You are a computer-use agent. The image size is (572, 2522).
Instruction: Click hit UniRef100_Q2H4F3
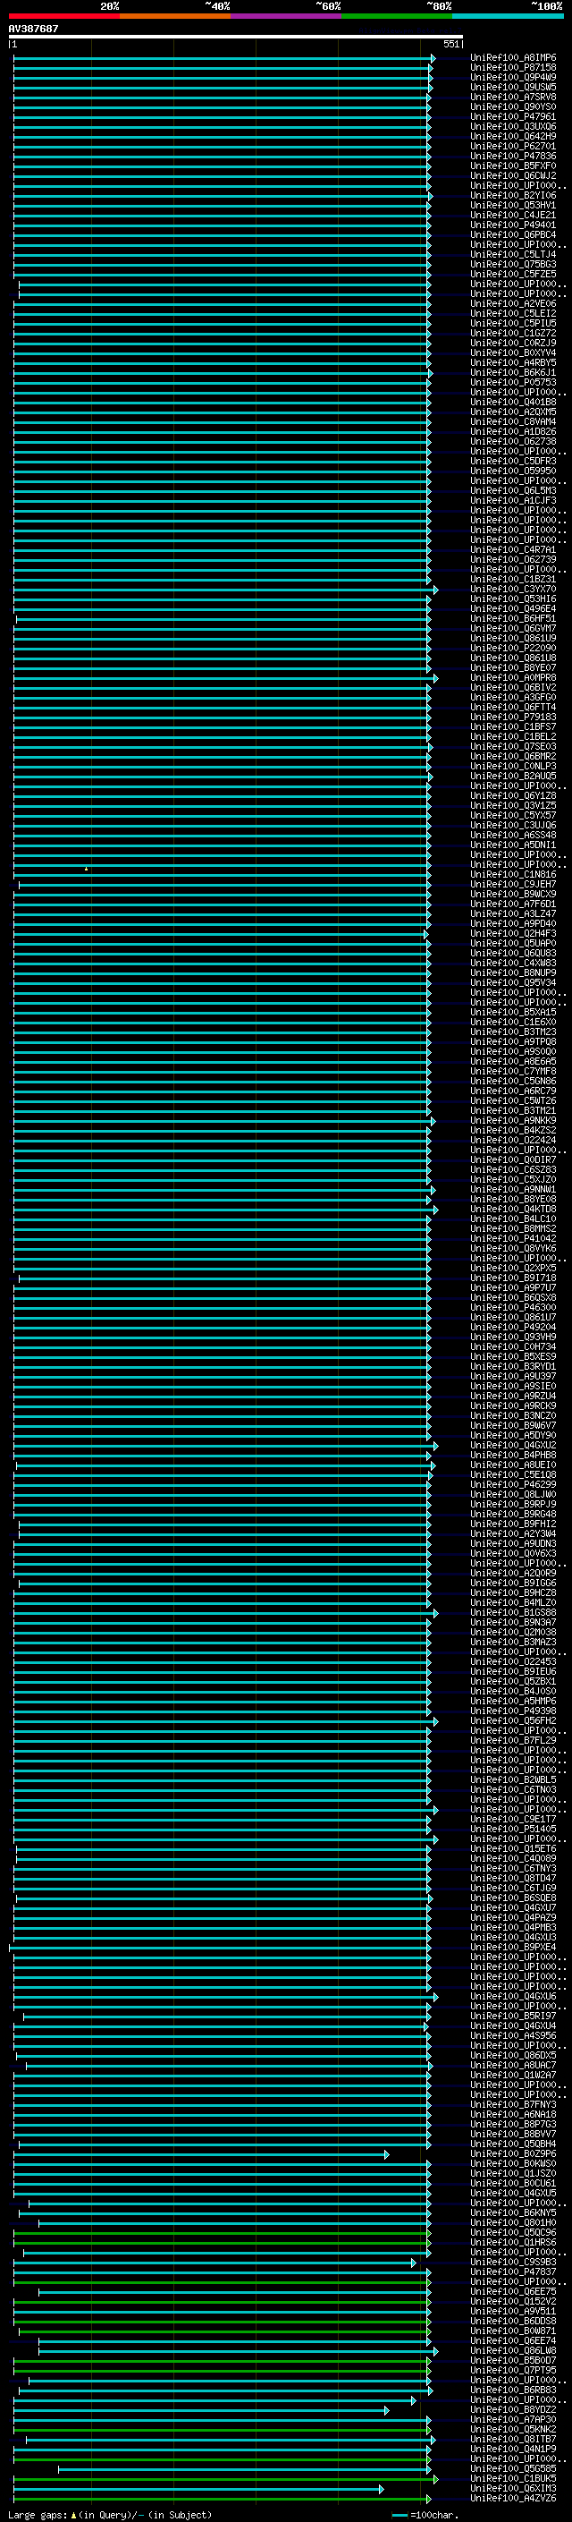[512, 933]
